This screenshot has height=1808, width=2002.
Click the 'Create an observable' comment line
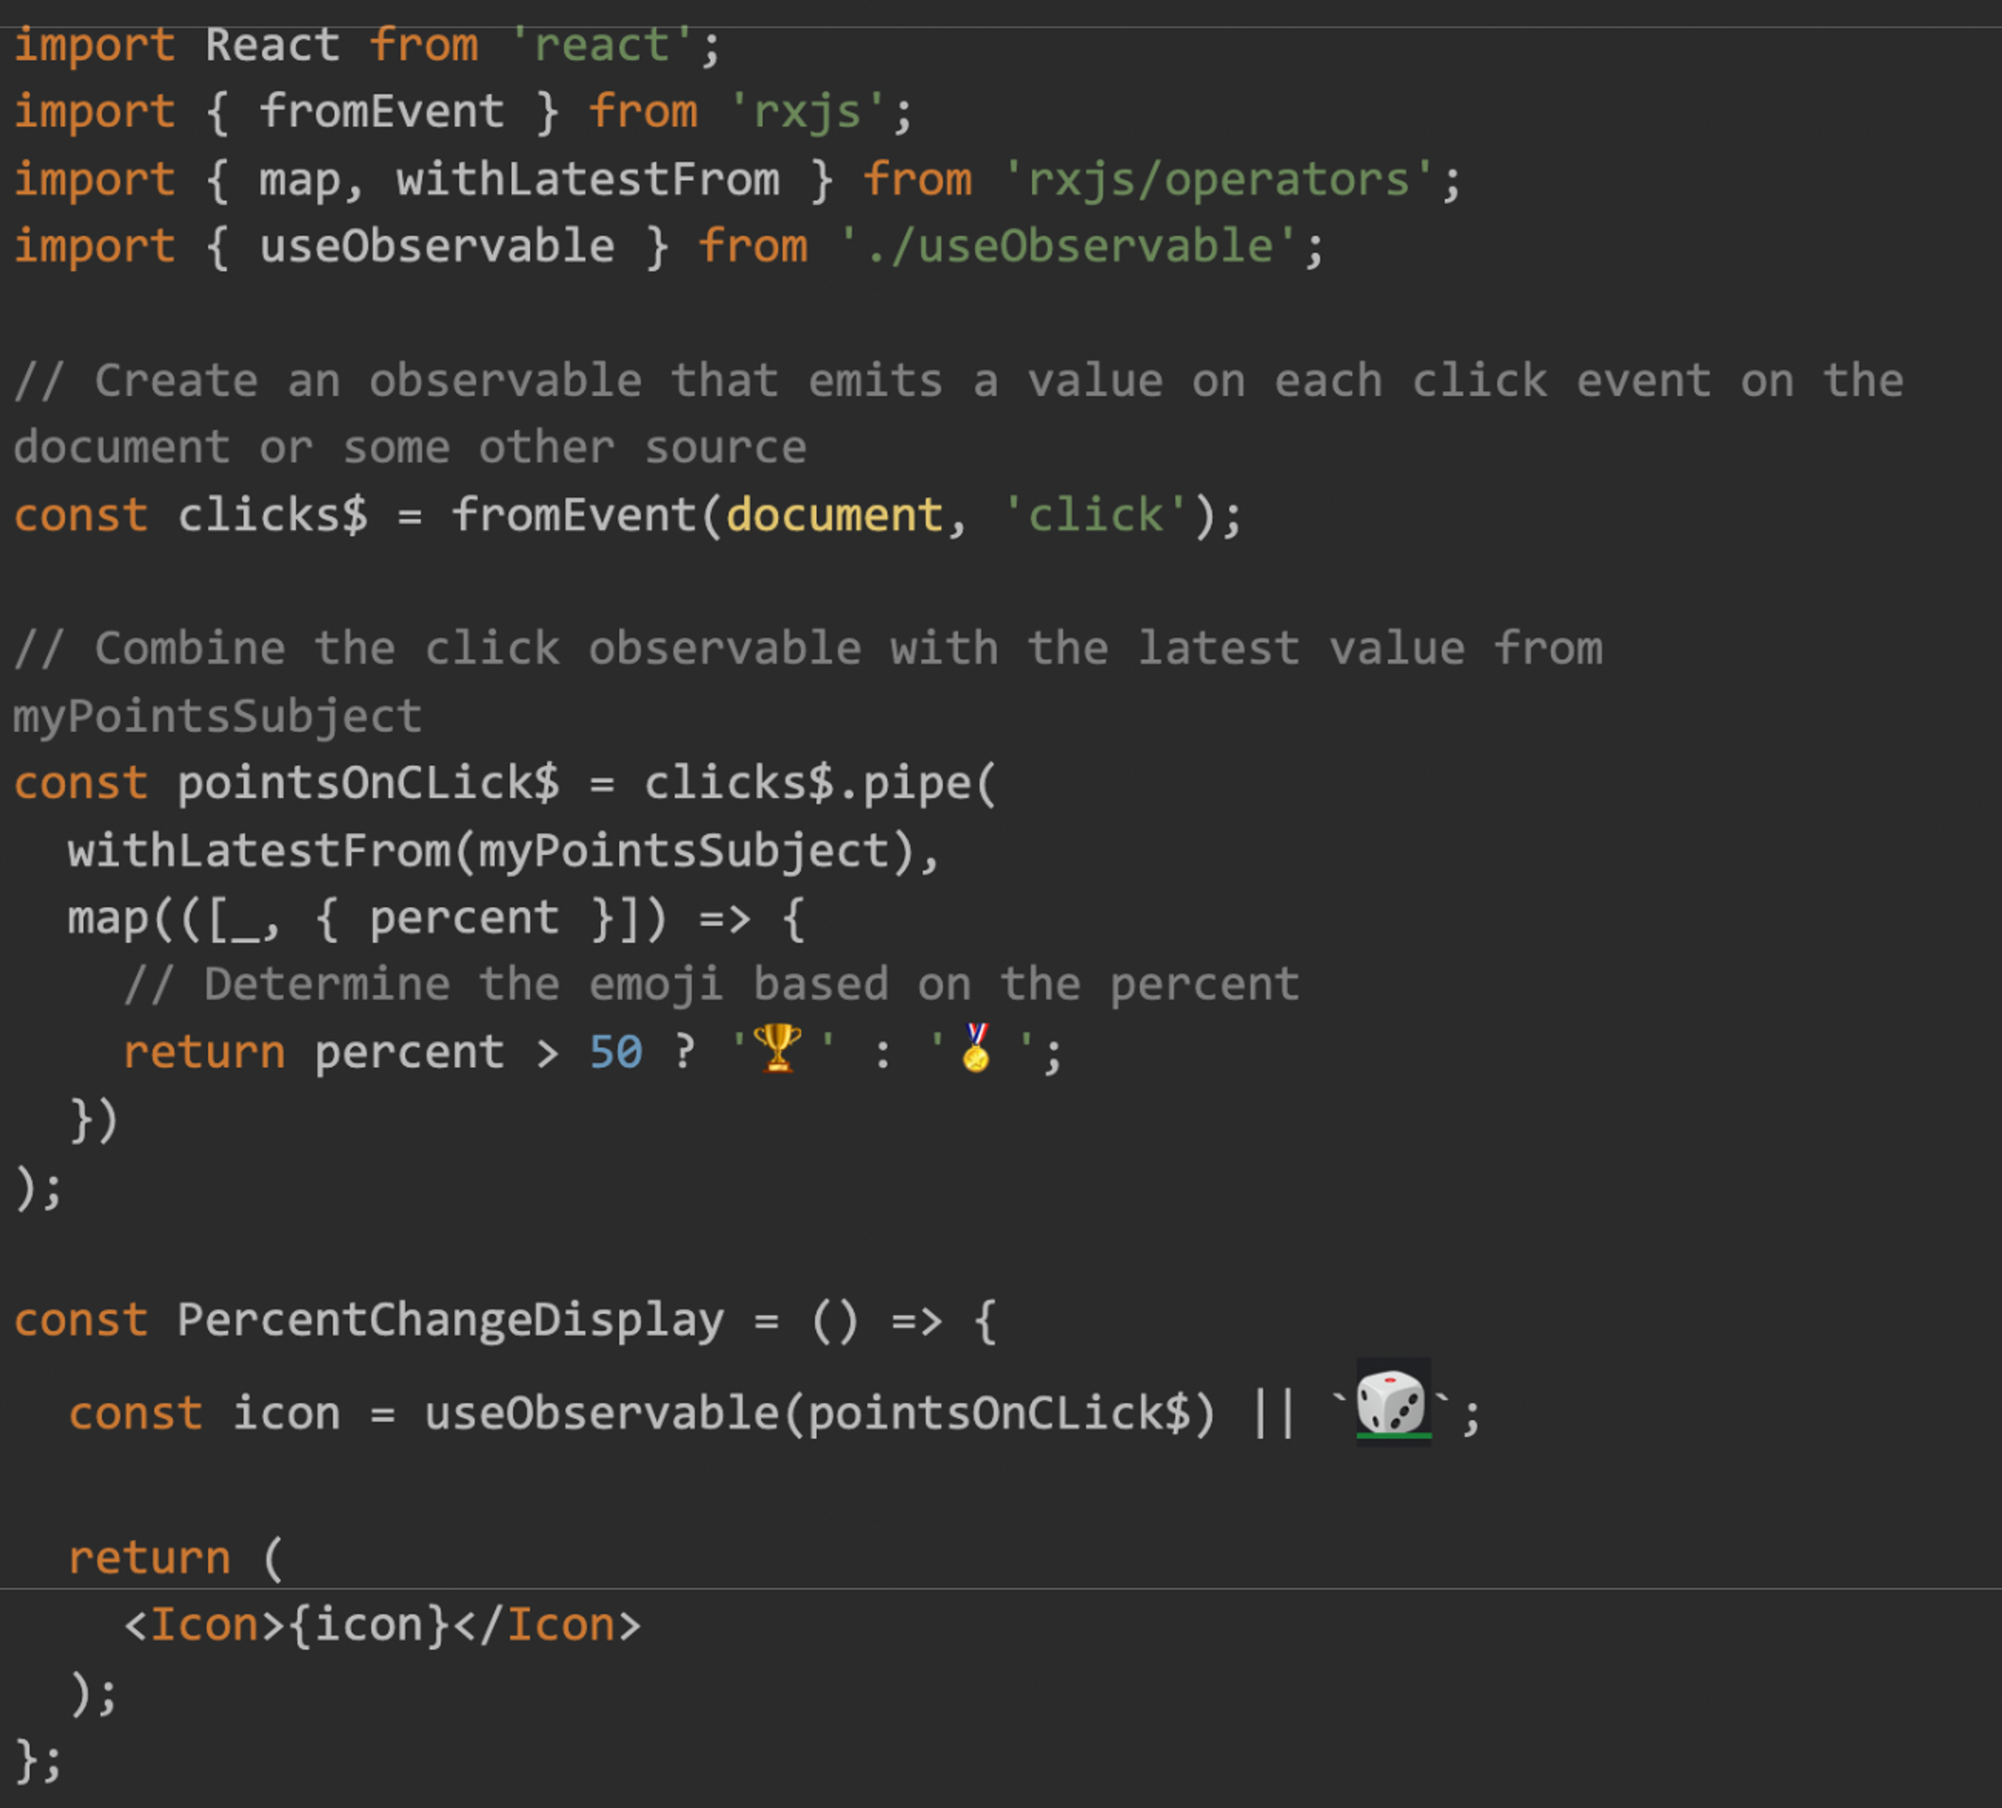click(958, 381)
